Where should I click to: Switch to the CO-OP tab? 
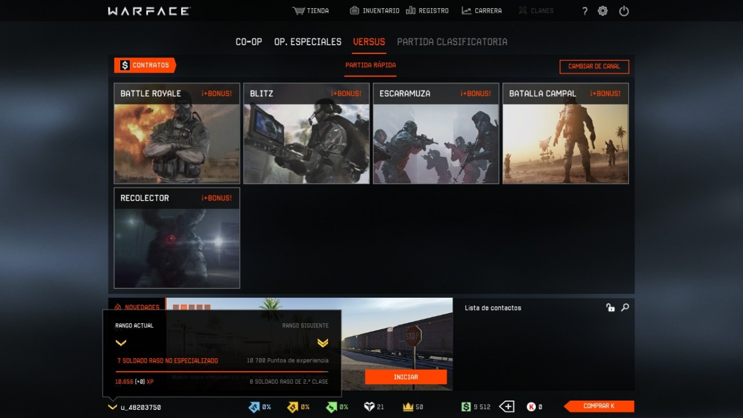point(248,42)
